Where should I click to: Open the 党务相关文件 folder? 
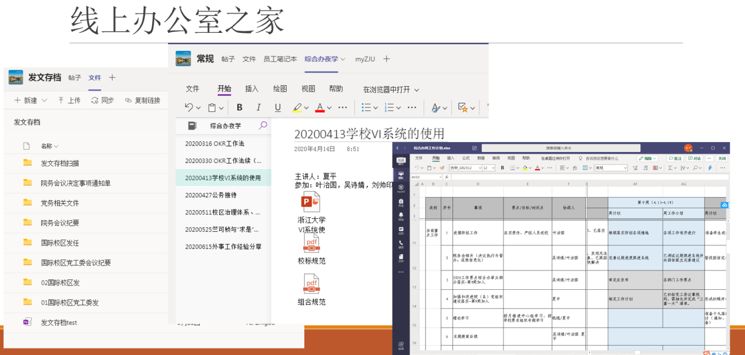[59, 203]
